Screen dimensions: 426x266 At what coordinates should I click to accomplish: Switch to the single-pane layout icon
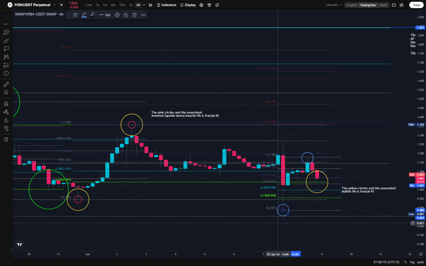coord(394,5)
